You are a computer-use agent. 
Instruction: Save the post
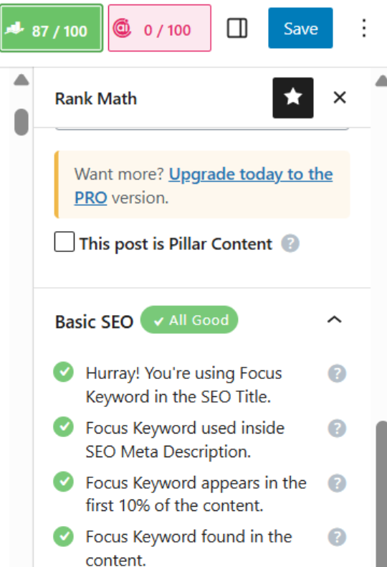pyautogui.click(x=300, y=28)
